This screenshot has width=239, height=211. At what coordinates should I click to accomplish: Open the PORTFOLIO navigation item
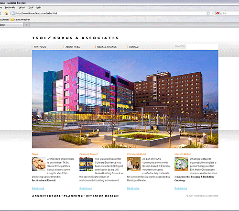(40, 47)
